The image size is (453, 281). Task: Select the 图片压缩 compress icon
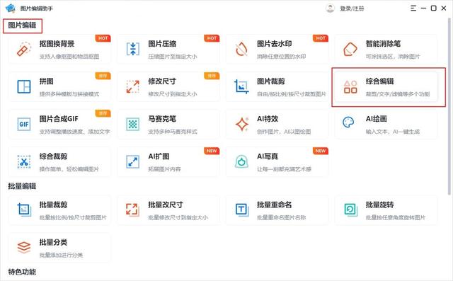[133, 49]
